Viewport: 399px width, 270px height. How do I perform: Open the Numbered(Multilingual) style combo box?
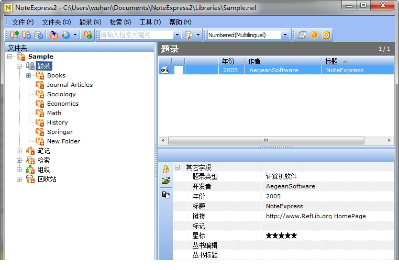[285, 35]
